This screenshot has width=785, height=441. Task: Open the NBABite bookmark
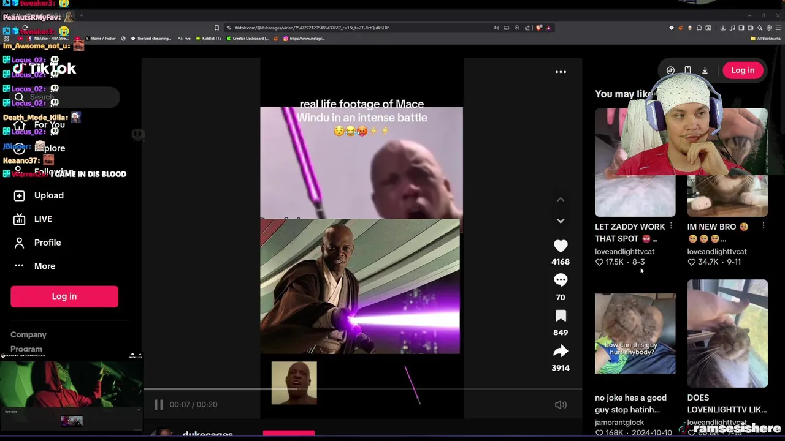(48, 39)
